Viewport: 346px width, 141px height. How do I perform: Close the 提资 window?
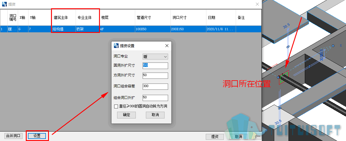[x=257, y=4]
